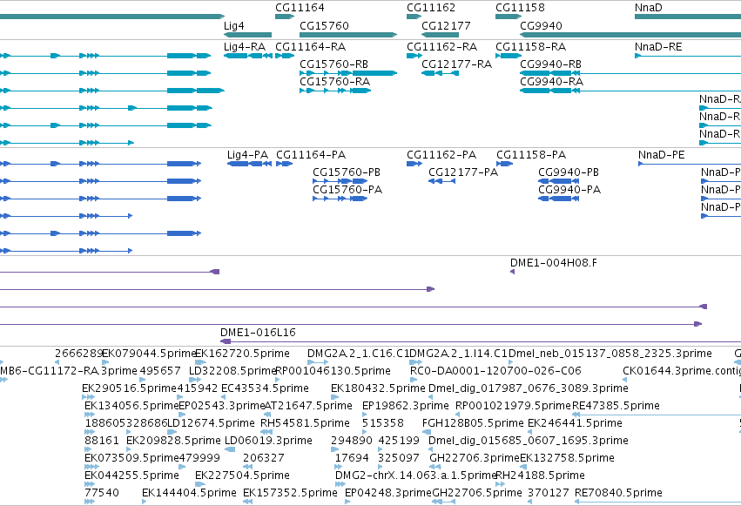741x506 pixels.
Task: Click the EK246441.5prime EST label
Action: click(x=575, y=423)
